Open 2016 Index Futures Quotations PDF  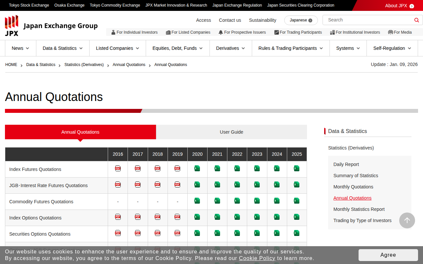(118, 169)
